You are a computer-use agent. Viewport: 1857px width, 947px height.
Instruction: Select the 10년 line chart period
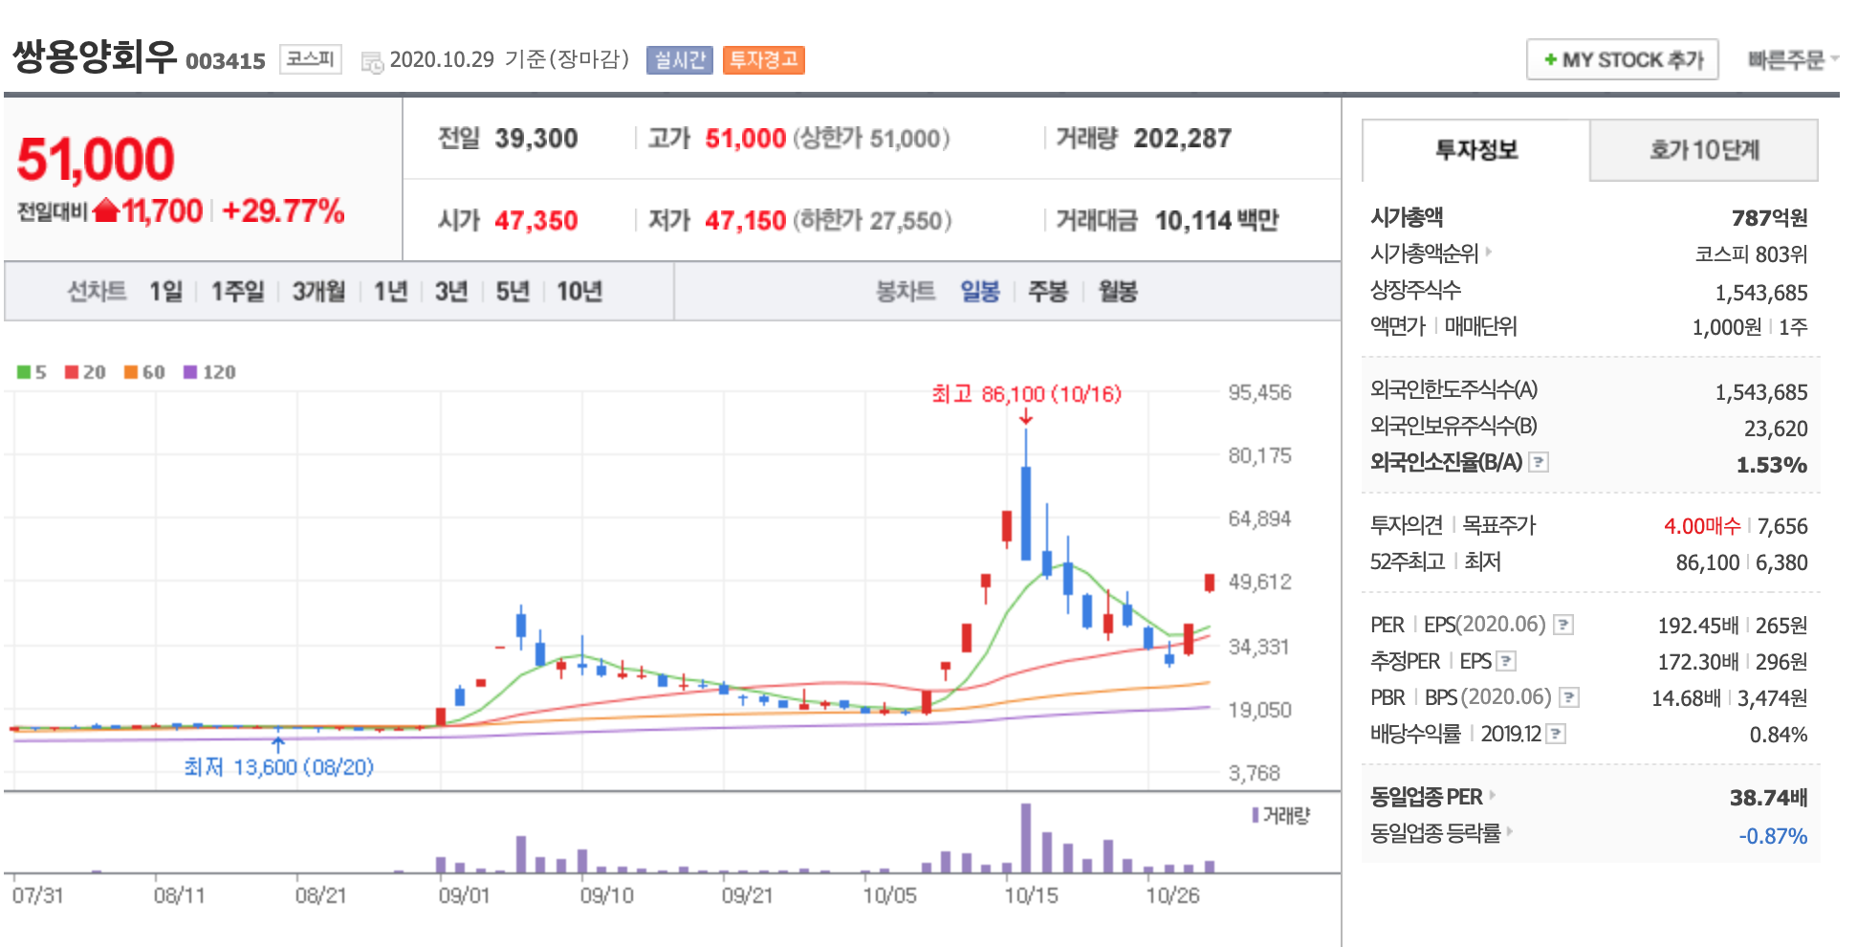coord(579,291)
